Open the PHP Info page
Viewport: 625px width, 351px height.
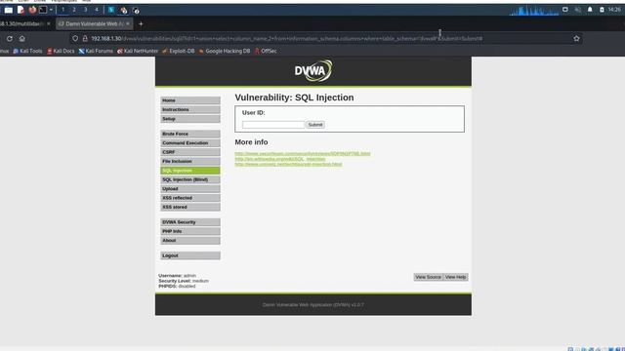pyautogui.click(x=190, y=232)
